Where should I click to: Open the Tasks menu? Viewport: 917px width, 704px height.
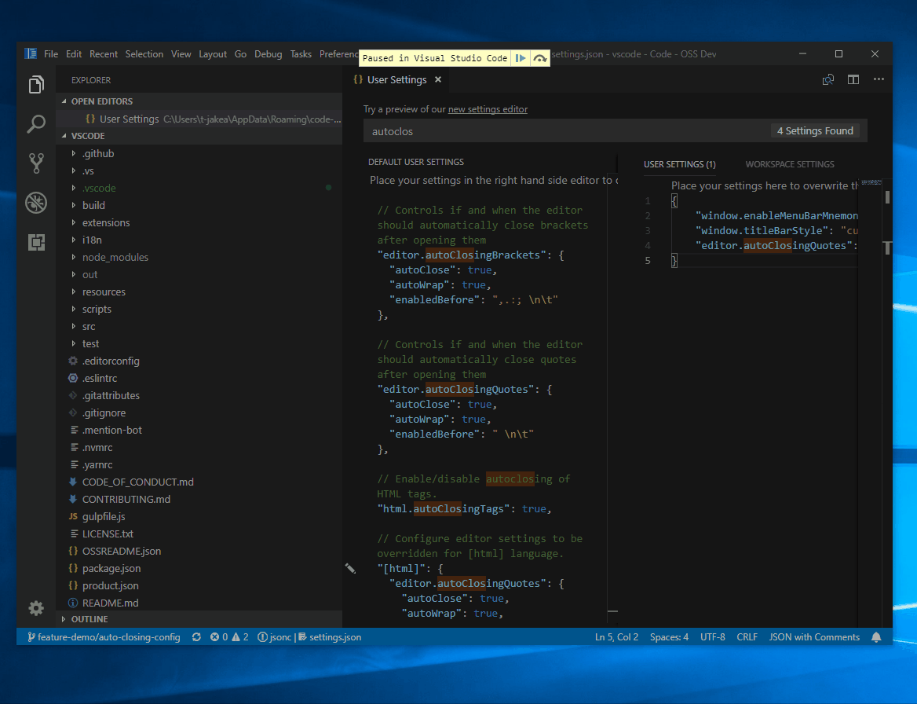point(301,54)
